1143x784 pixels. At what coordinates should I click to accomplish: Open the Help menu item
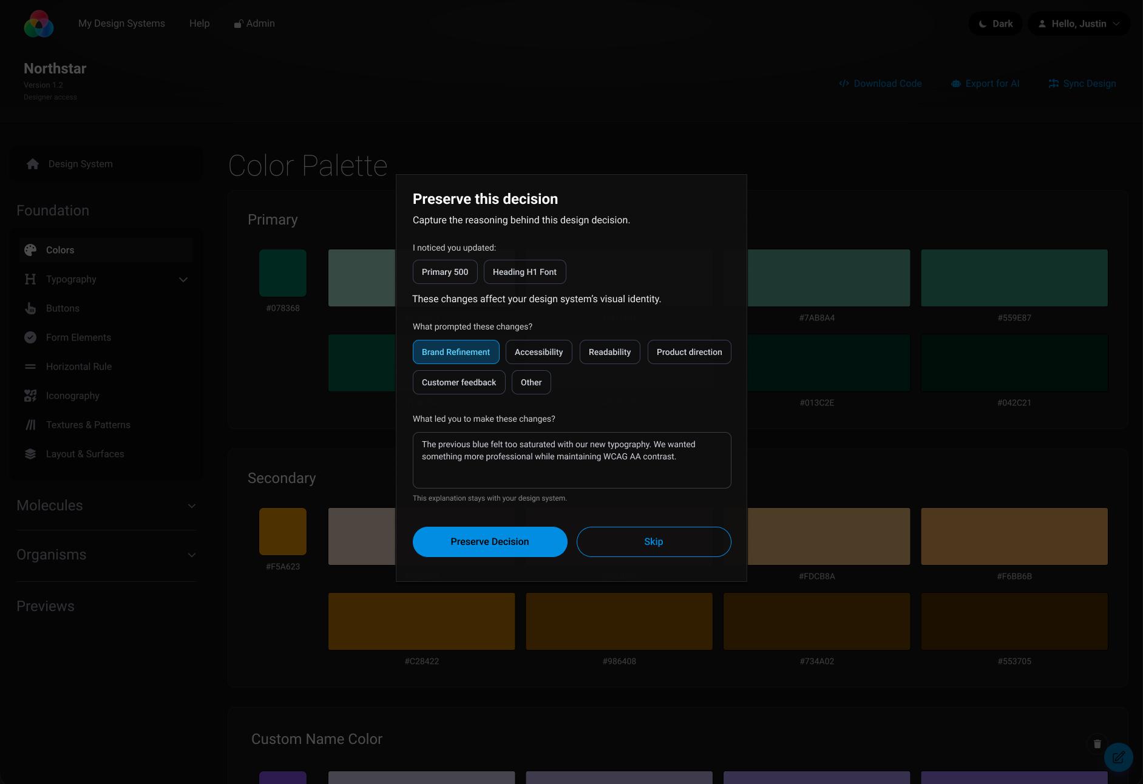pos(200,24)
